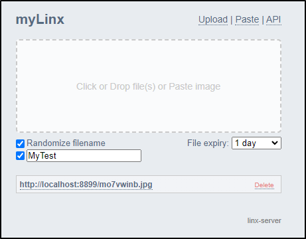Click the chevron arrow of expiry selector

click(x=275, y=143)
